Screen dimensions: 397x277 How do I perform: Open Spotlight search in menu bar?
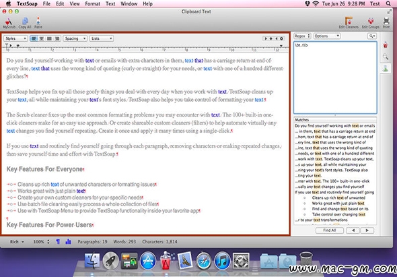[x=388, y=3]
